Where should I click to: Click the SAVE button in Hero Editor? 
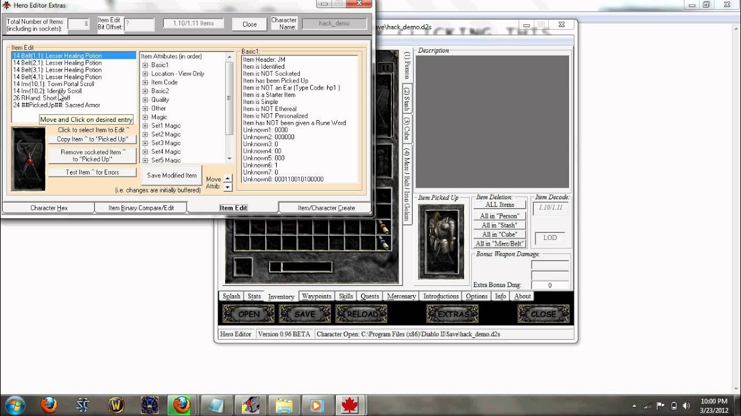click(305, 314)
